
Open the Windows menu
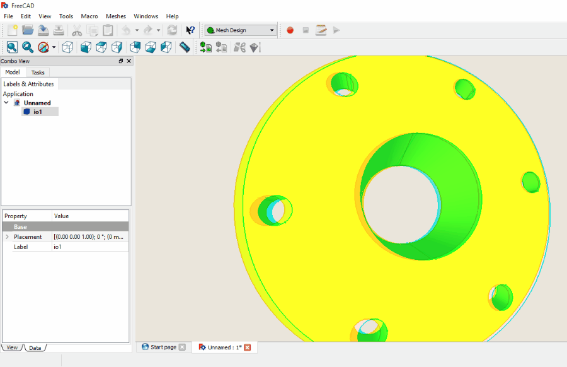(x=146, y=16)
